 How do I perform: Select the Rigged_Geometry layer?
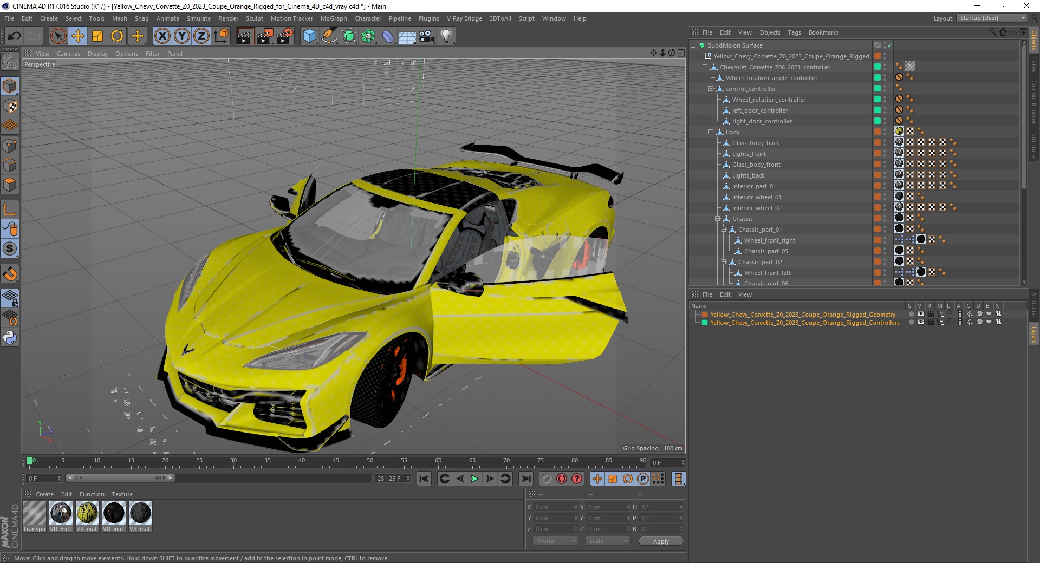coord(803,315)
